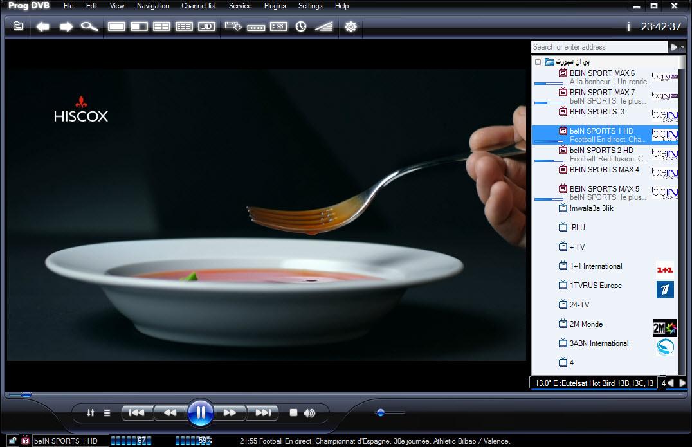
Task: Open the Settings menu
Action: point(310,6)
